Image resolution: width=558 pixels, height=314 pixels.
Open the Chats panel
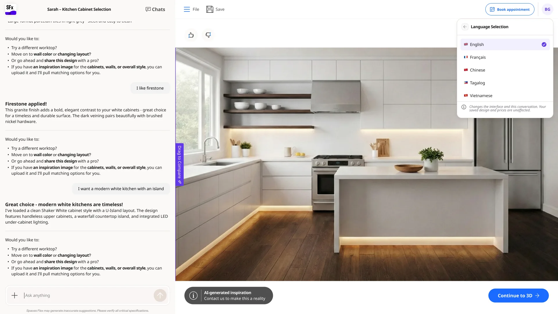point(155,9)
